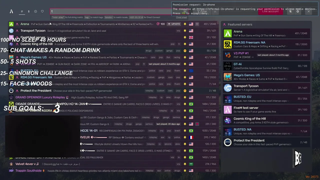Open Protect the President featured card
Screen dimensions: 320x180
(x=266, y=142)
